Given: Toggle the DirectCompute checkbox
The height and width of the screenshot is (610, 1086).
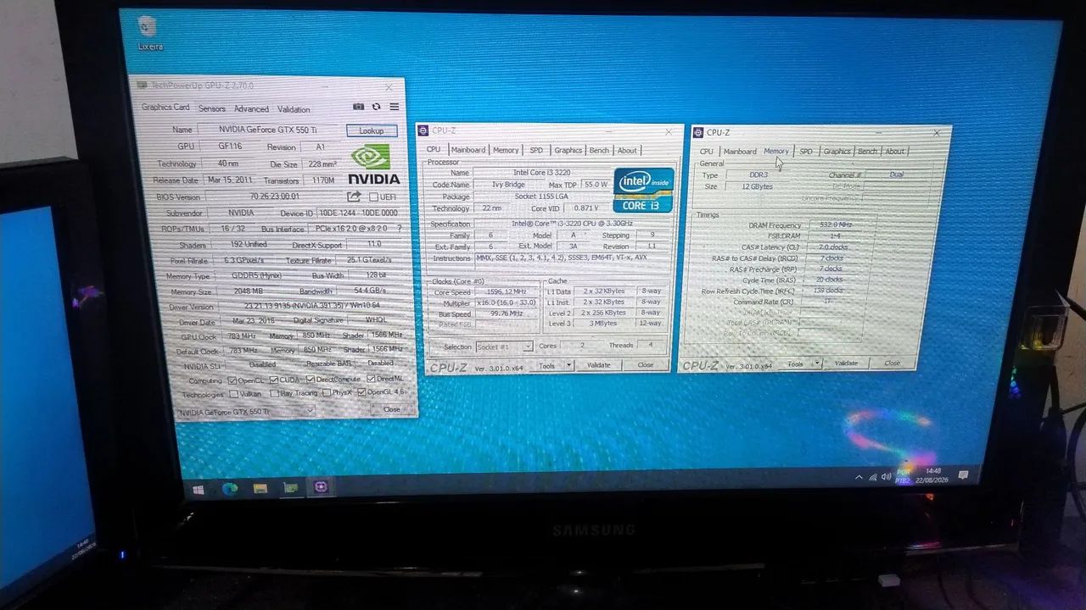Looking at the screenshot, I should [x=311, y=380].
